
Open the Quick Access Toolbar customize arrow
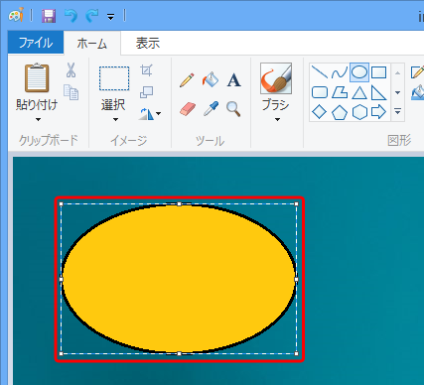click(111, 17)
